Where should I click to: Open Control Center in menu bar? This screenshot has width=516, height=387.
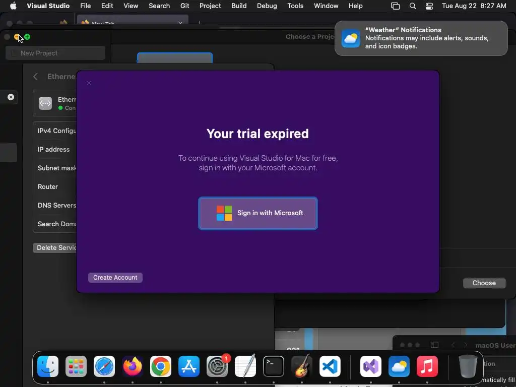tap(429, 6)
